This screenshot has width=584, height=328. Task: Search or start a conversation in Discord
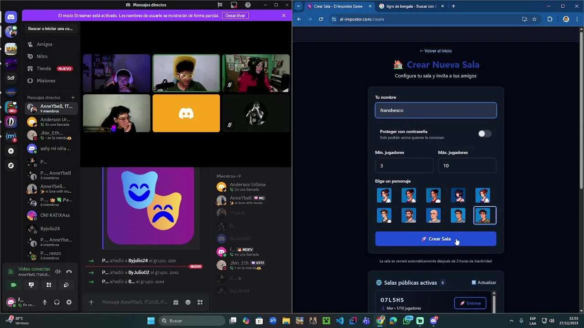click(51, 28)
